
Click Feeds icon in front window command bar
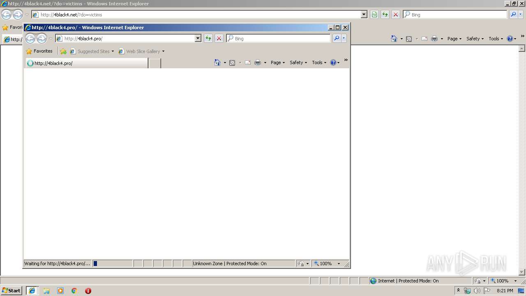click(232, 62)
